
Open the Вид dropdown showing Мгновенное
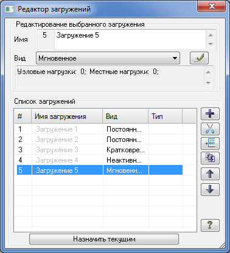pyautogui.click(x=108, y=58)
